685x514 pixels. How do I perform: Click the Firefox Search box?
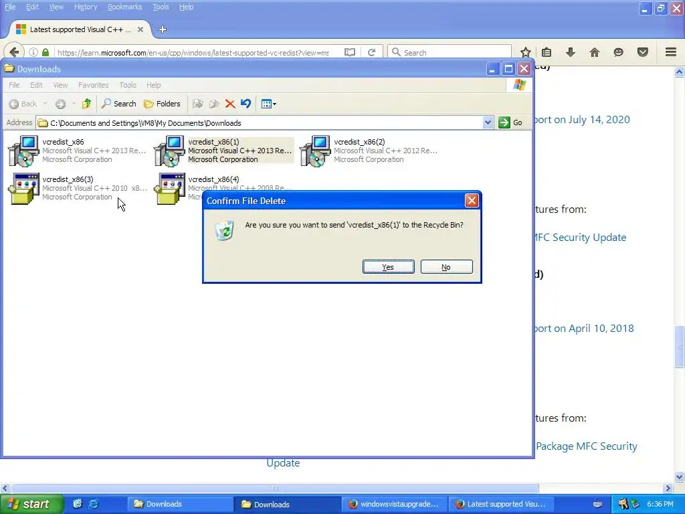450,52
